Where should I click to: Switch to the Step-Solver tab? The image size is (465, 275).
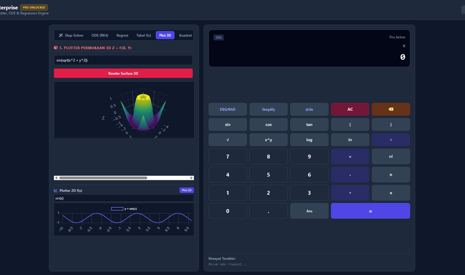click(71, 35)
